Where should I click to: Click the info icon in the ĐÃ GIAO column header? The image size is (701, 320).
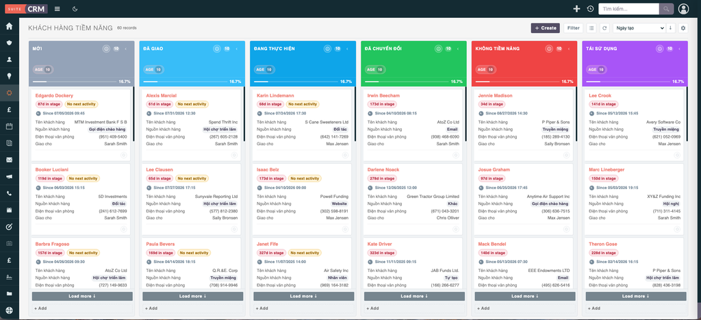click(217, 49)
